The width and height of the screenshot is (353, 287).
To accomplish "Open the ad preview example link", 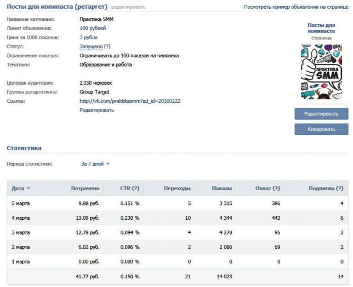I will (x=296, y=7).
